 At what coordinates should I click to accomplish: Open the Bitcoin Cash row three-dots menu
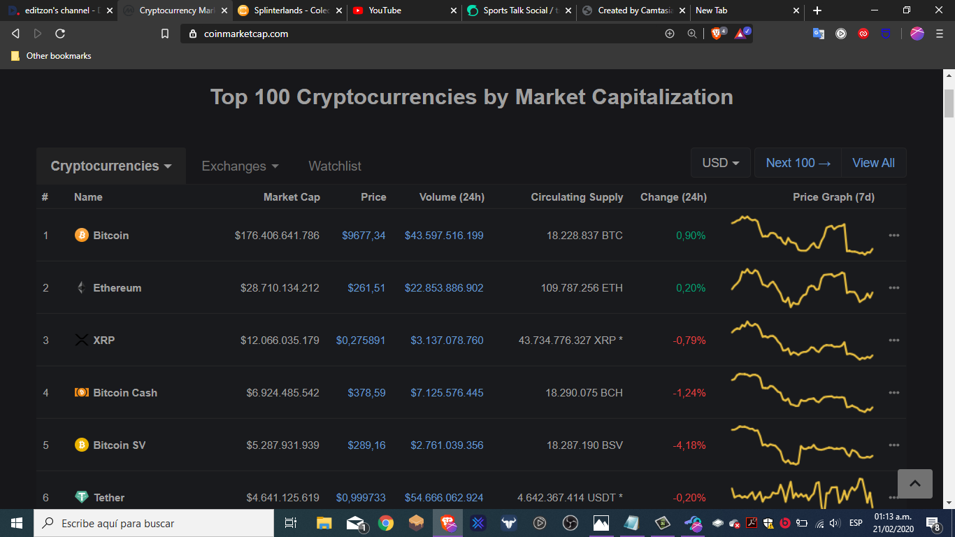pos(894,392)
